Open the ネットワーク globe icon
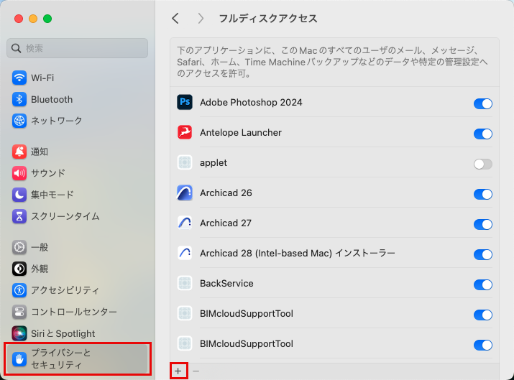The height and width of the screenshot is (380, 514). pos(19,121)
